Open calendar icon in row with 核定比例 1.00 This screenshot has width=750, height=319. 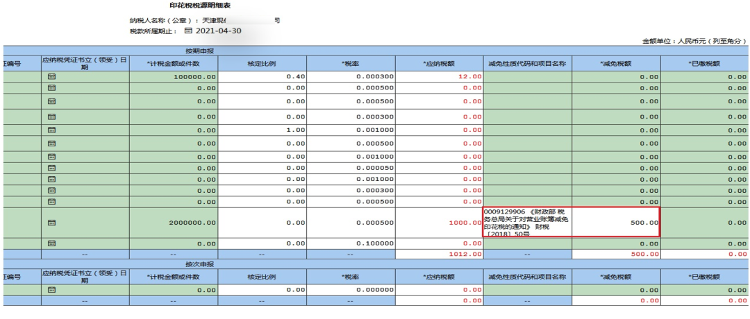pyautogui.click(x=51, y=130)
